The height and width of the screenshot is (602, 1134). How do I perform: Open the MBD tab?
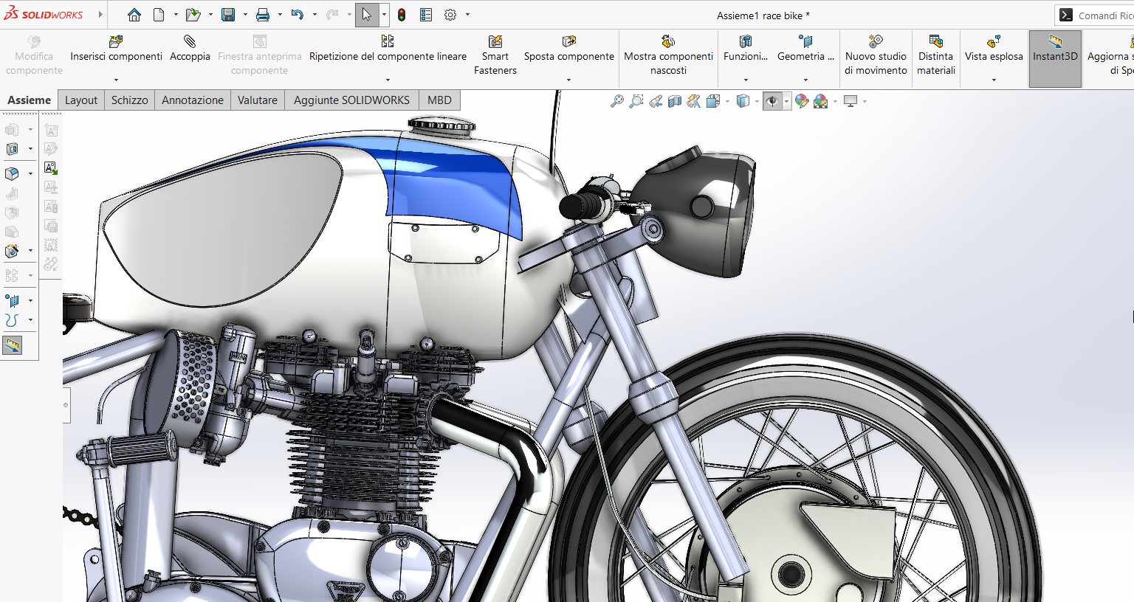[439, 100]
